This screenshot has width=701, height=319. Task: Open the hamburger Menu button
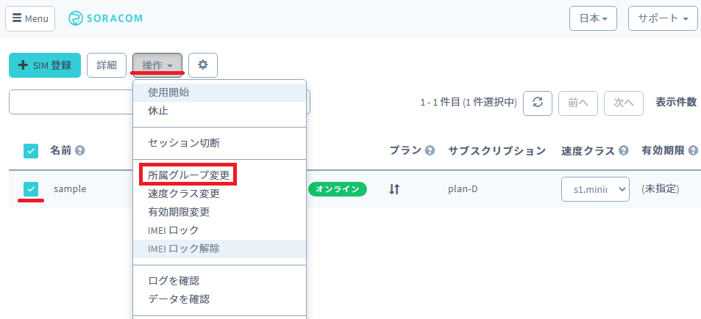point(30,18)
